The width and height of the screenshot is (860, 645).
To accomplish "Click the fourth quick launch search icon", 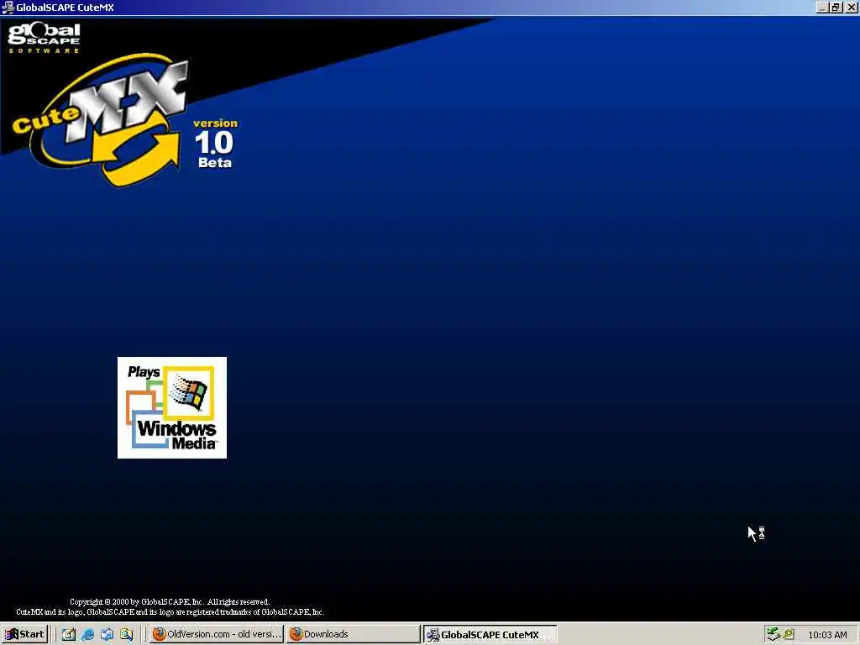I will (127, 635).
